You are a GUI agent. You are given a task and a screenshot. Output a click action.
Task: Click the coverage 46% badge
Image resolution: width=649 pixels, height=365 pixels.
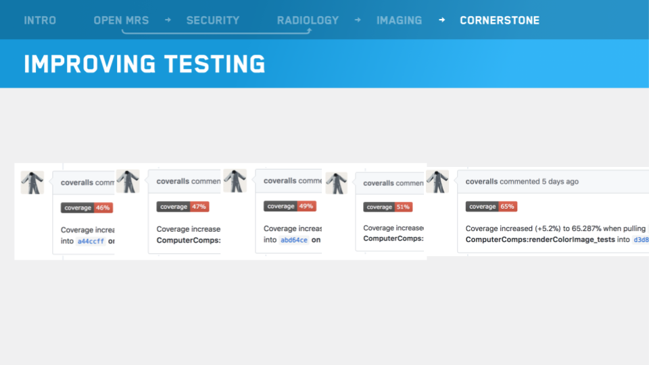[x=86, y=208]
